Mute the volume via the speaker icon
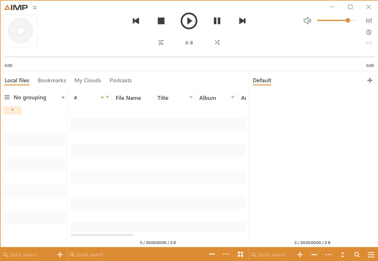The height and width of the screenshot is (261, 378). 307,20
